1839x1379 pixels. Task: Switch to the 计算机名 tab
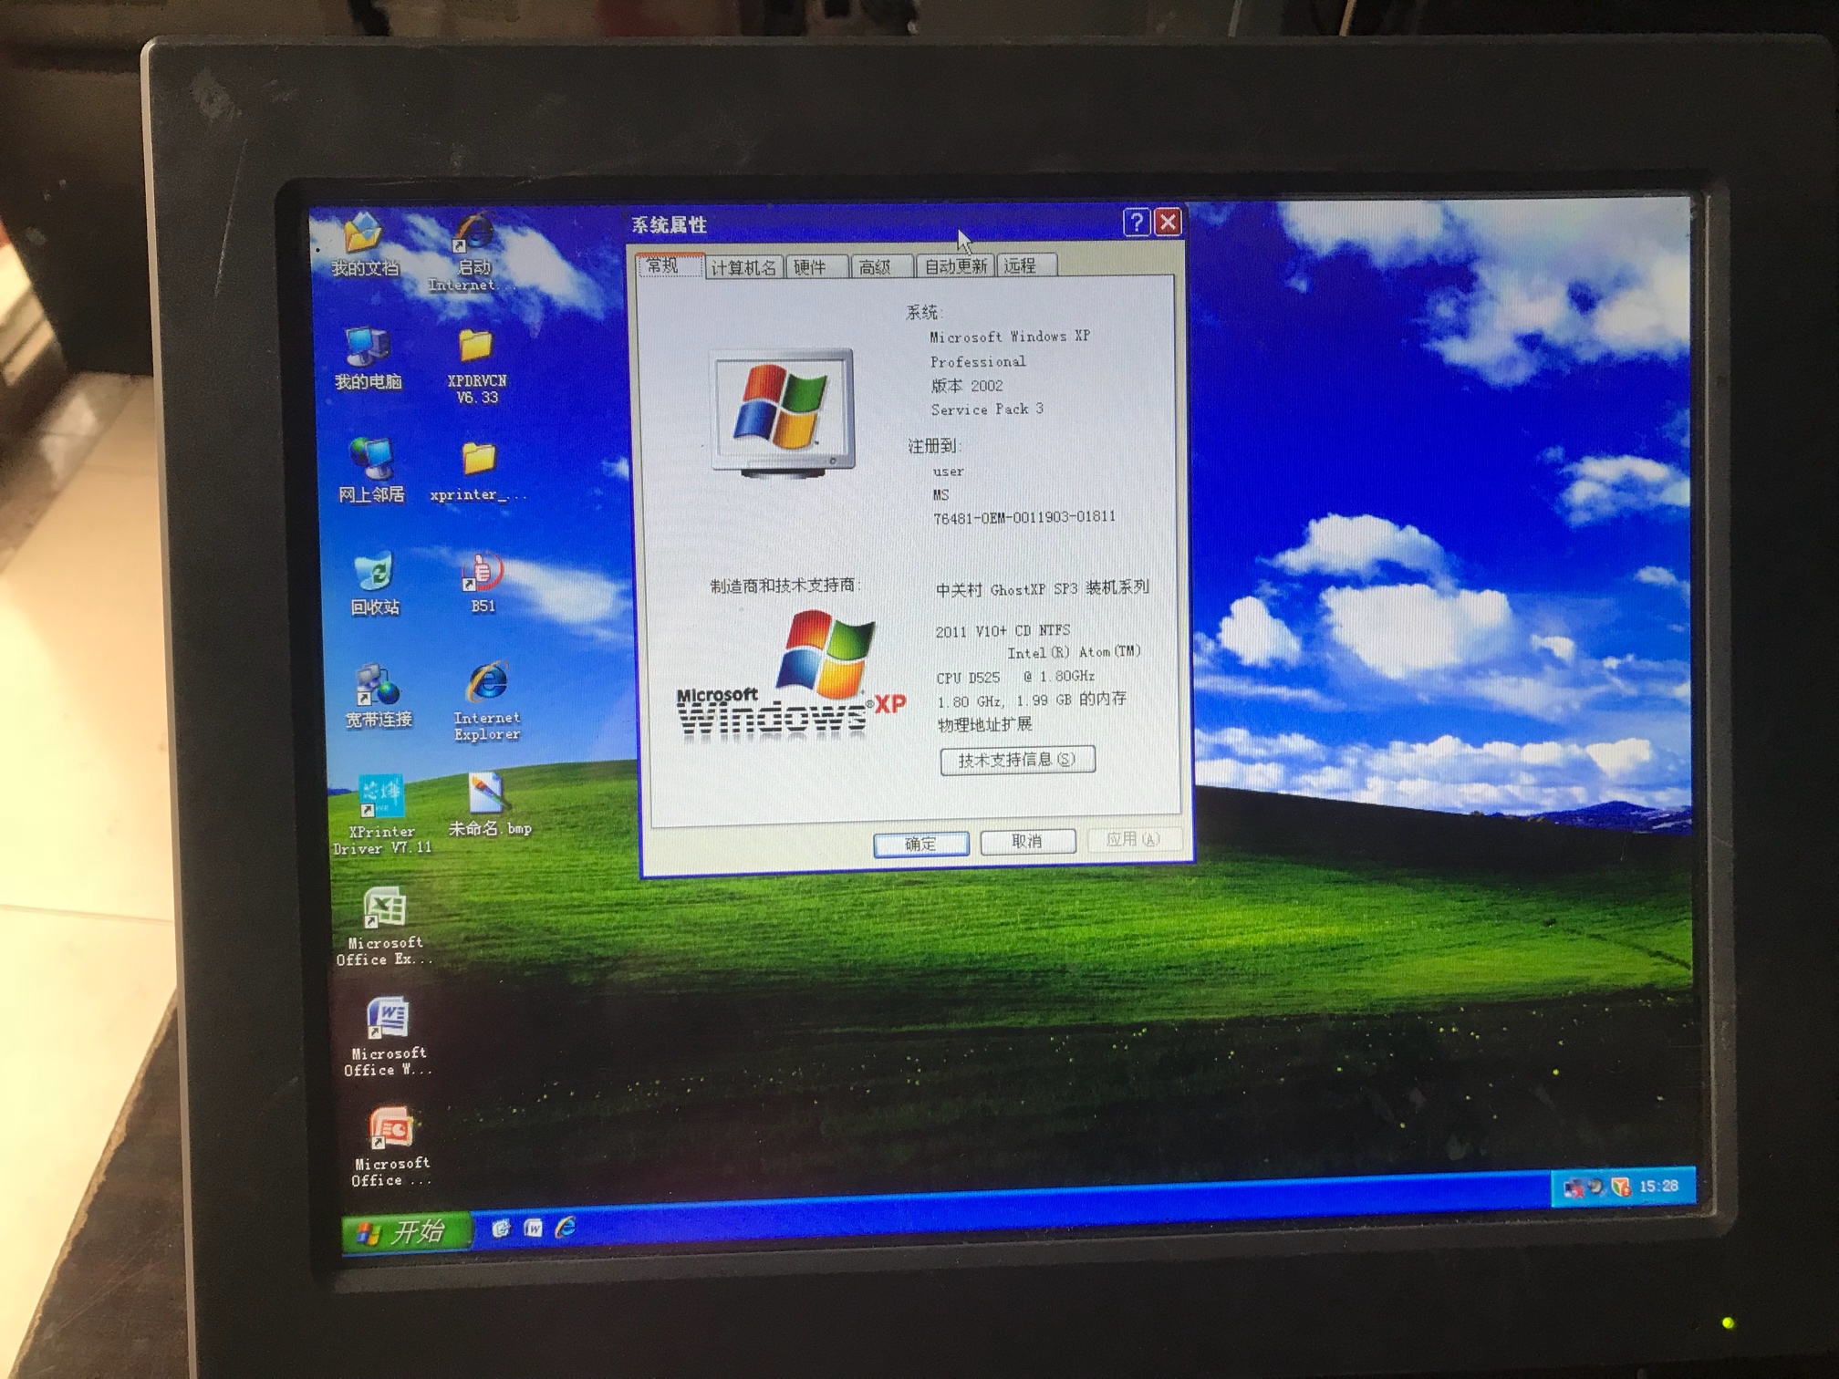coord(743,267)
